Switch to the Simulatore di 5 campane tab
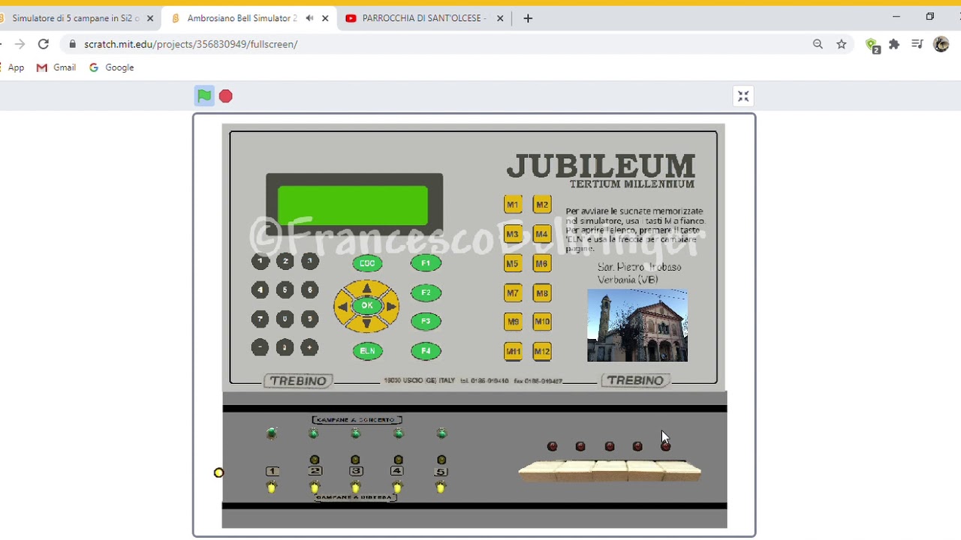 [75, 18]
